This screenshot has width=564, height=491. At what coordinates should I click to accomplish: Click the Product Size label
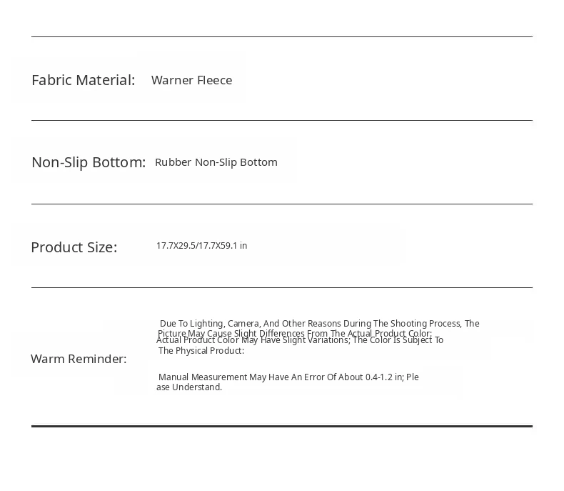[x=74, y=247]
